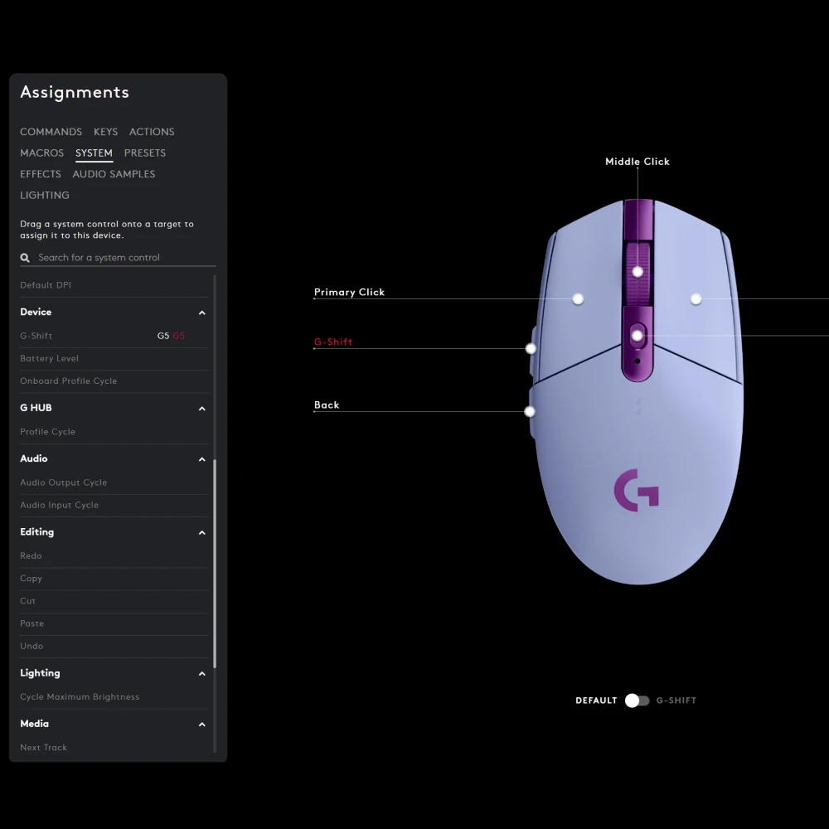Open the AUDIO SAMPLES tab
Viewport: 829px width, 829px height.
click(x=114, y=174)
